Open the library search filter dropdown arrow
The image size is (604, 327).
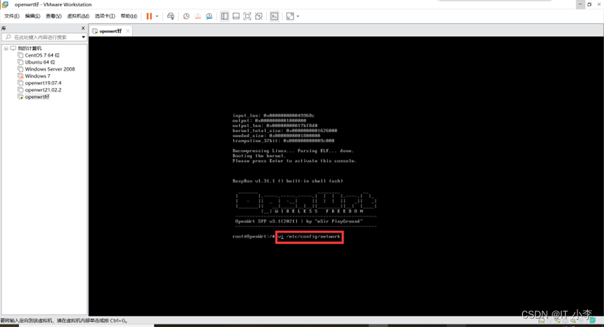83,37
